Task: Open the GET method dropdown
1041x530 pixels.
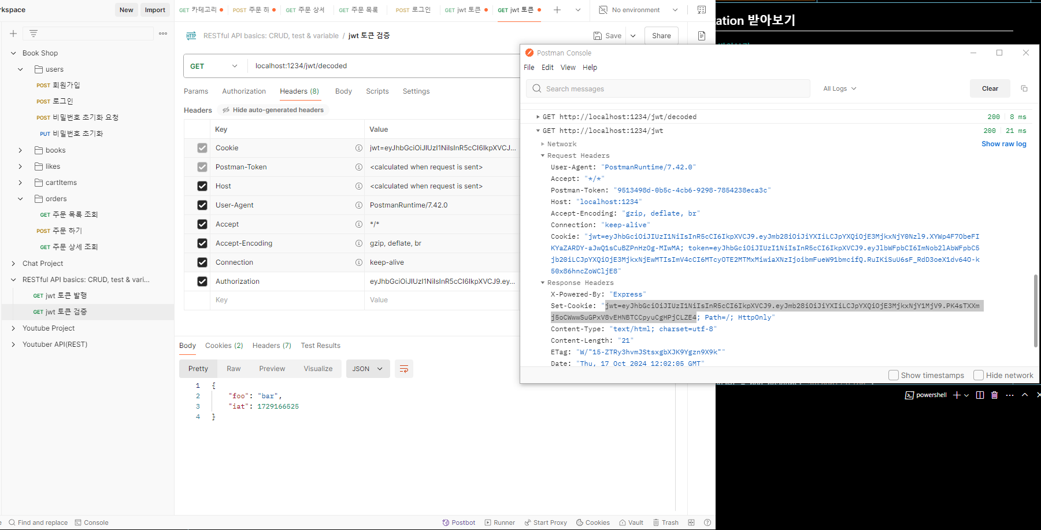Action: tap(214, 66)
